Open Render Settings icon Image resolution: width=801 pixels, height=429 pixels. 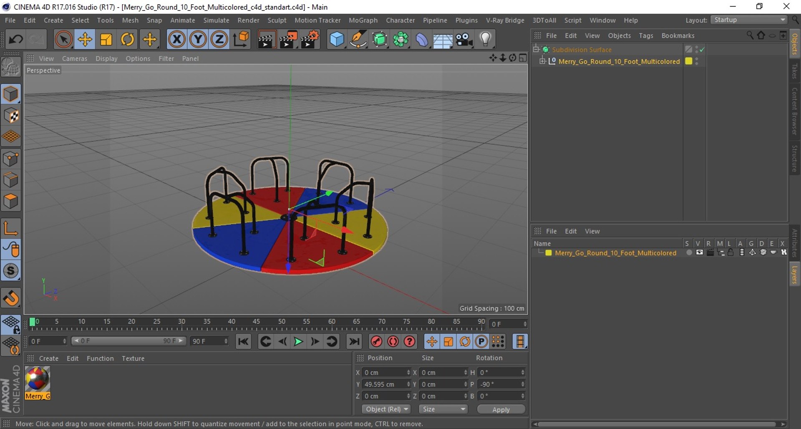click(x=310, y=40)
